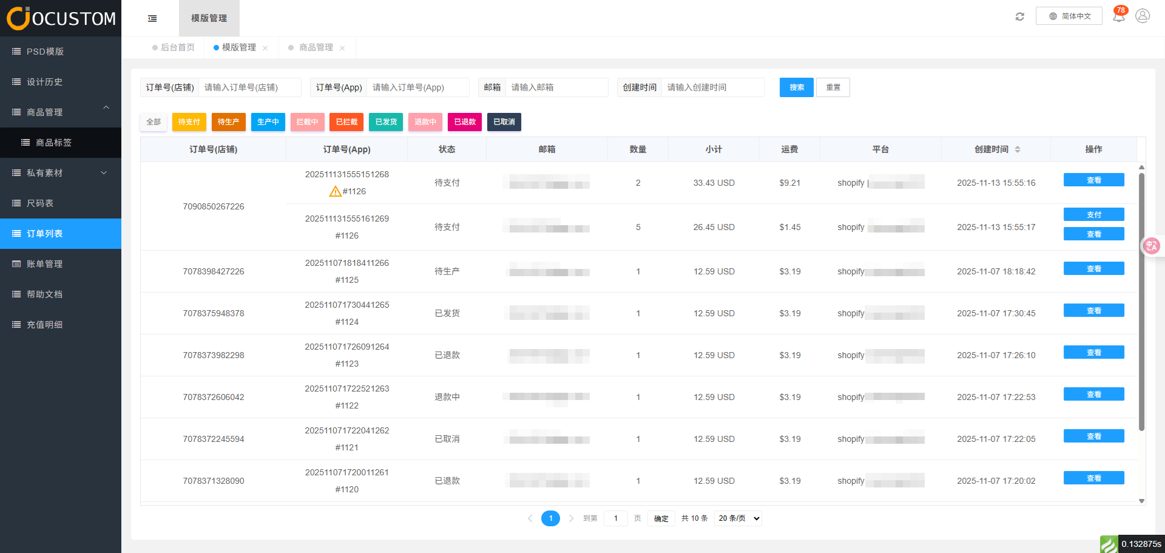
Task: Close the 商品管理 tab
Action: [342, 48]
